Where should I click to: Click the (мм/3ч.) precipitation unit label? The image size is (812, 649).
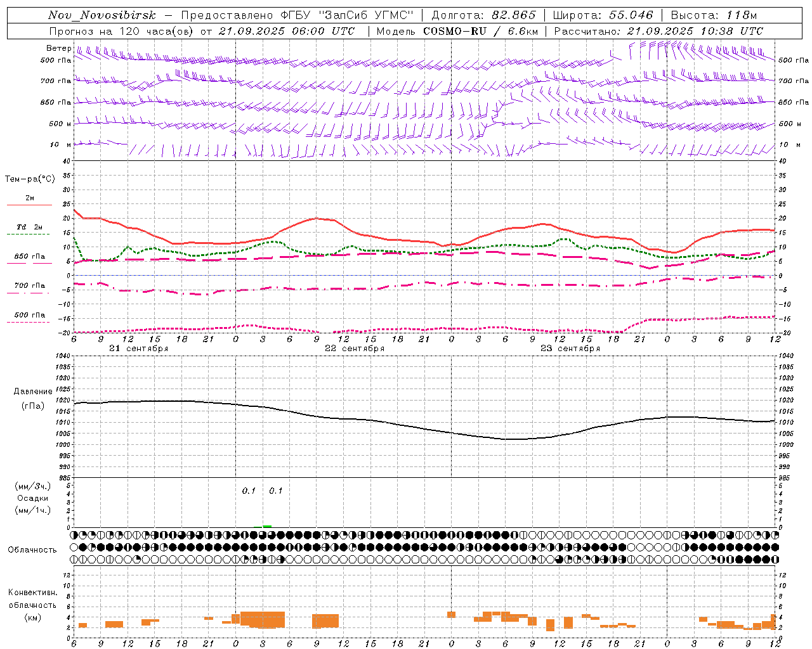[x=33, y=486]
